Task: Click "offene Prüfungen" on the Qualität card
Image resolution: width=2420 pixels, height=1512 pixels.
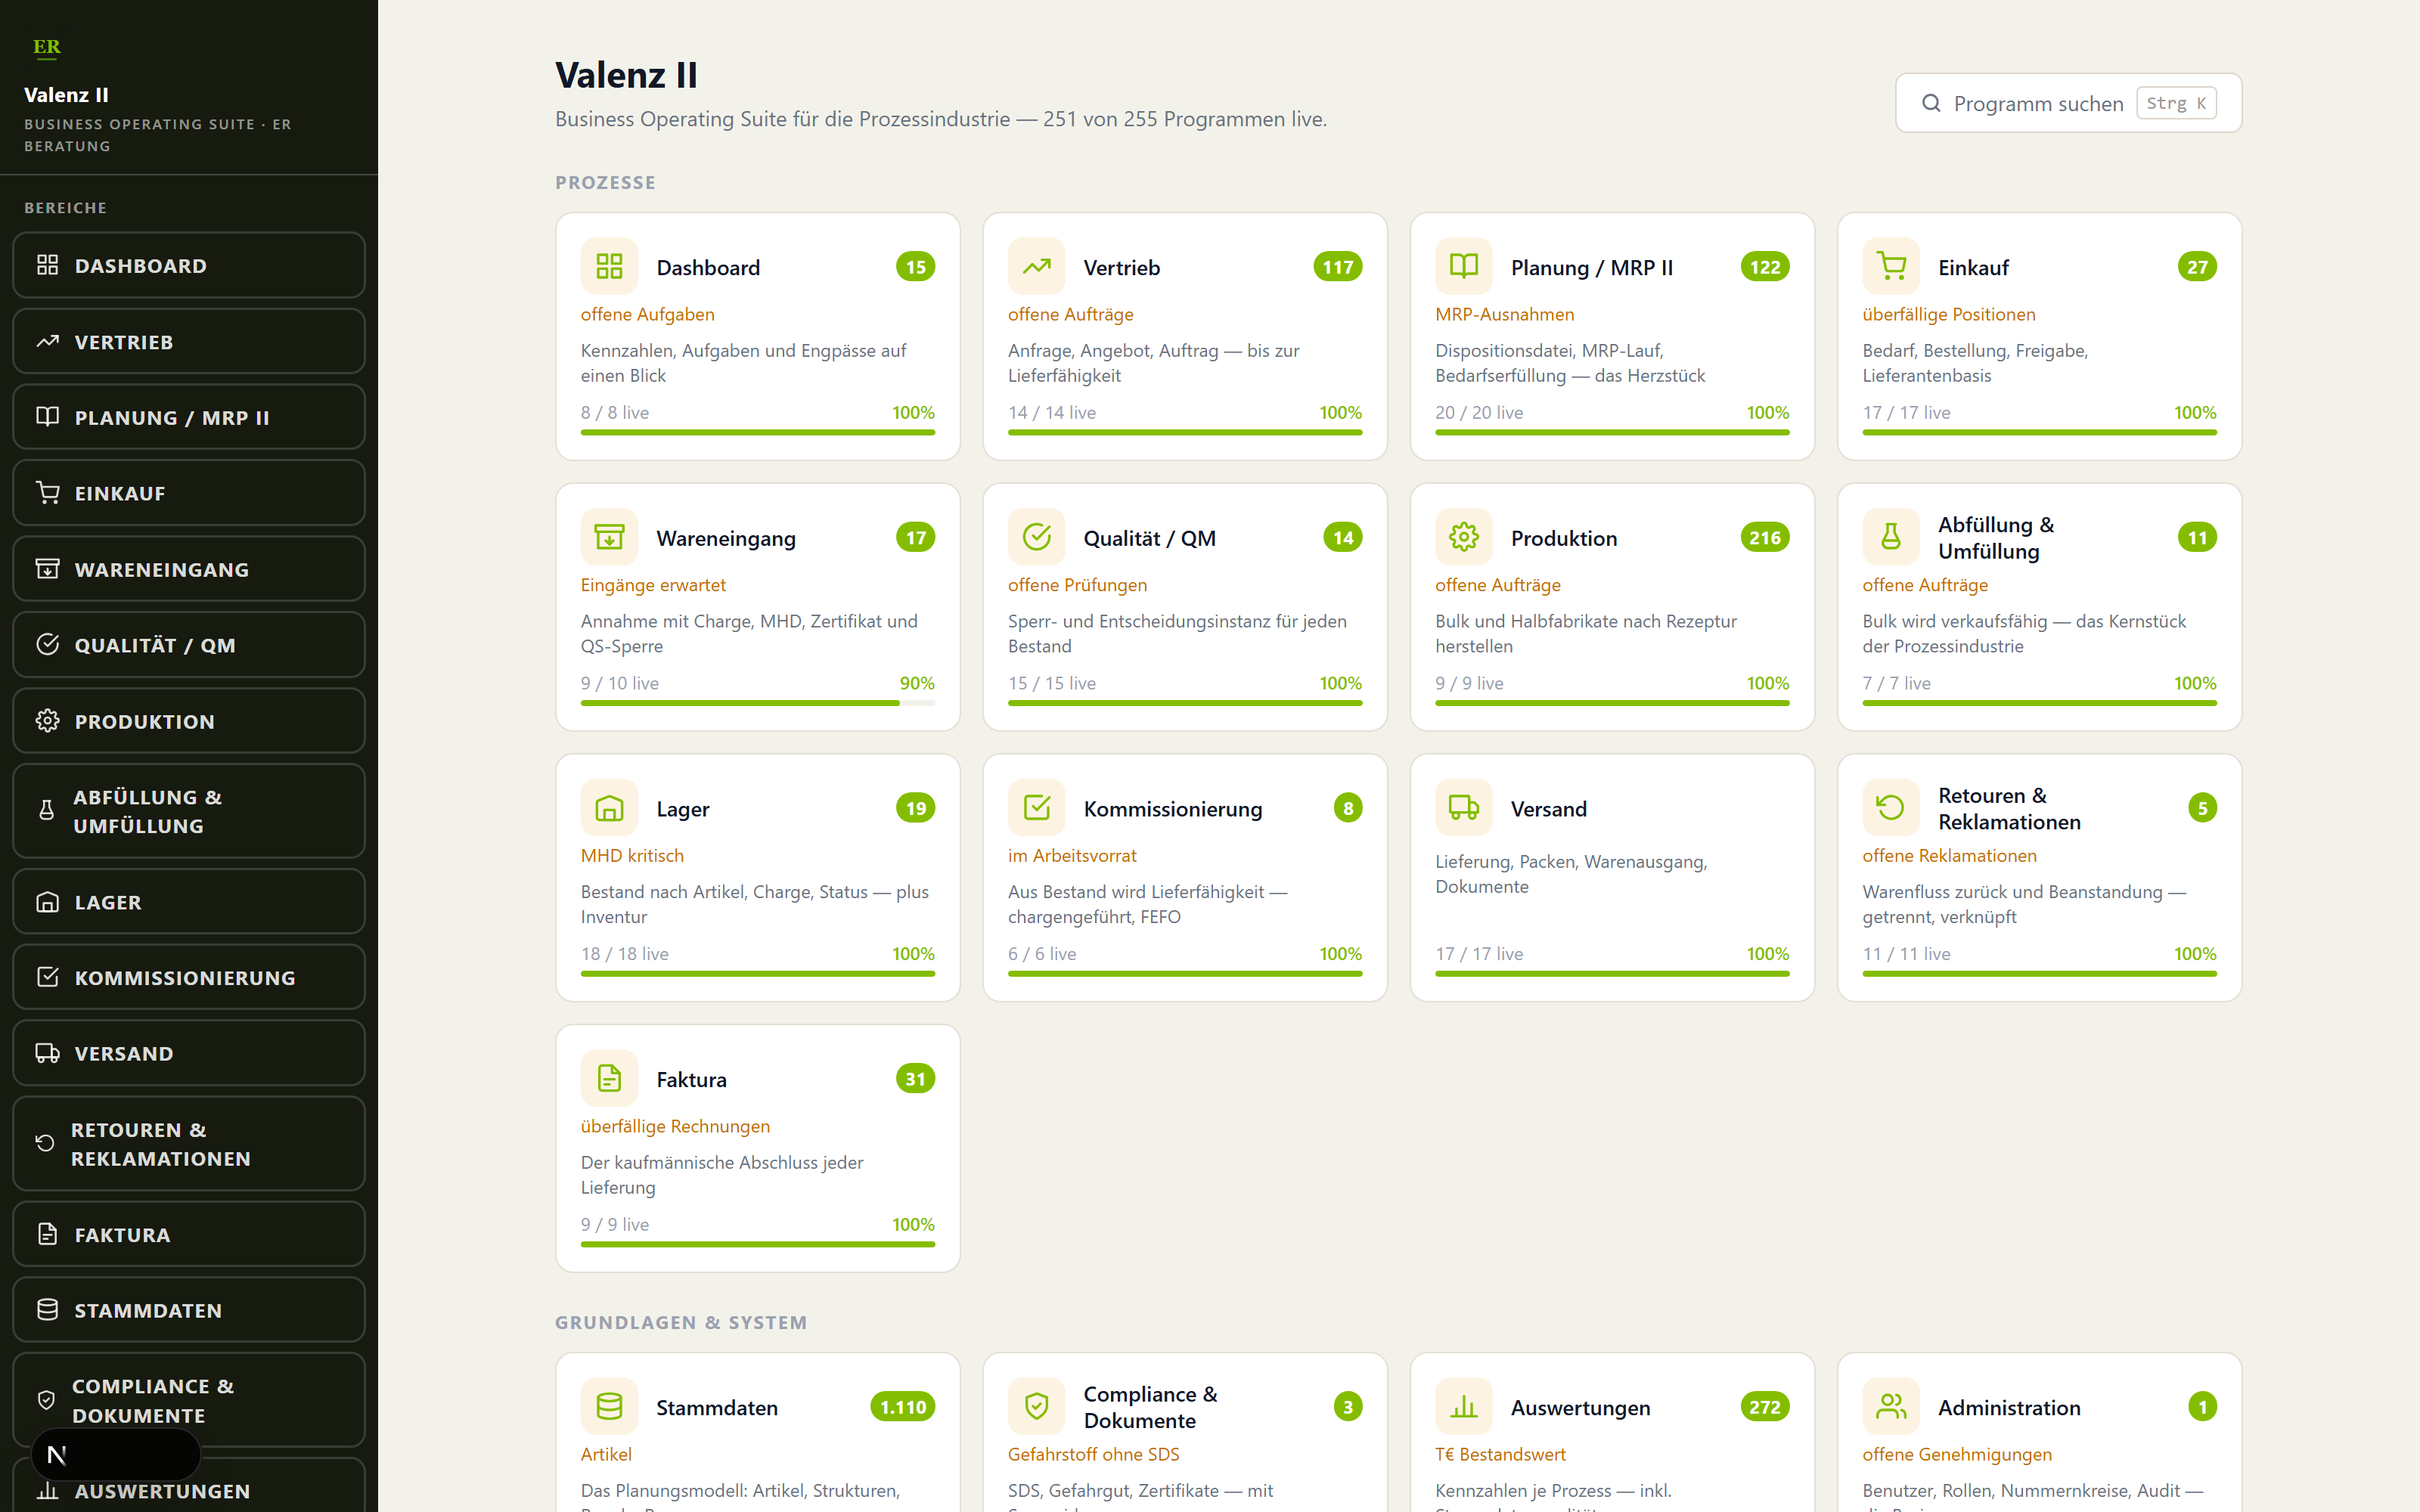Action: (1077, 585)
